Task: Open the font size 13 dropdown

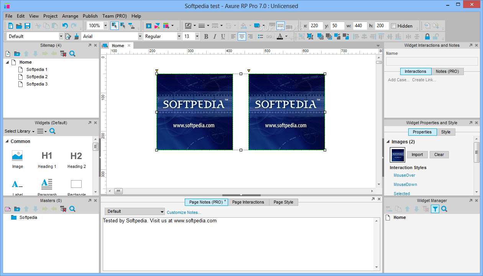Action: tap(197, 36)
